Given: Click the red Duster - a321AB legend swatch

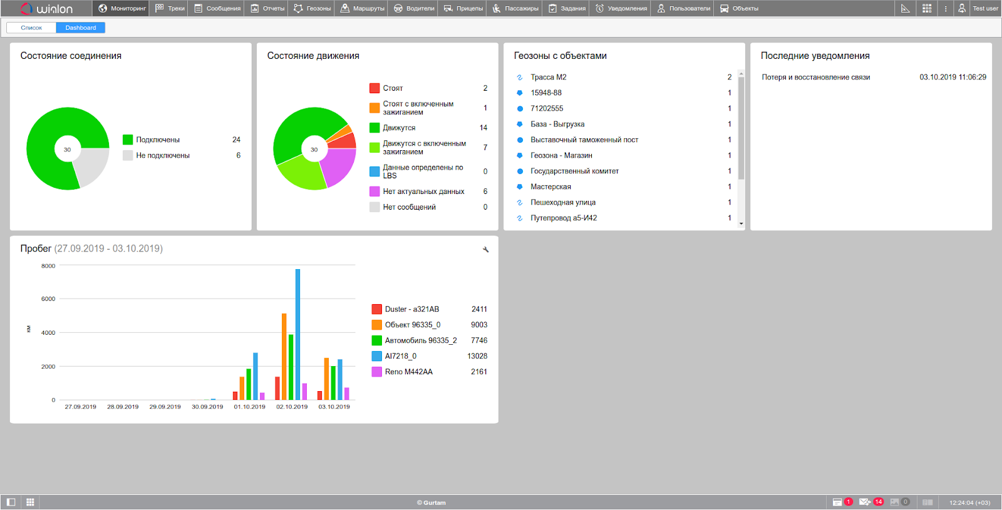Looking at the screenshot, I should pyautogui.click(x=376, y=309).
